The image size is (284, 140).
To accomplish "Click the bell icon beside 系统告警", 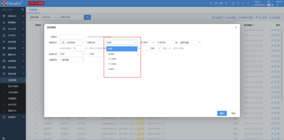I will click(4, 74).
